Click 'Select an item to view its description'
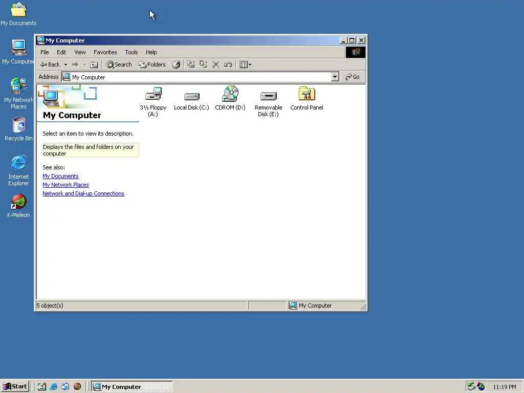 pos(88,134)
